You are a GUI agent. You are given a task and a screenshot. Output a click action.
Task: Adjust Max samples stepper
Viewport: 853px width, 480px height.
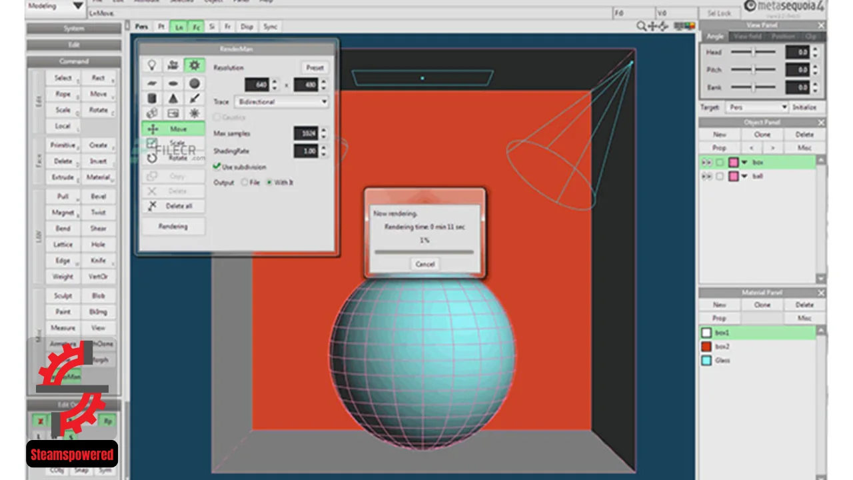point(324,133)
